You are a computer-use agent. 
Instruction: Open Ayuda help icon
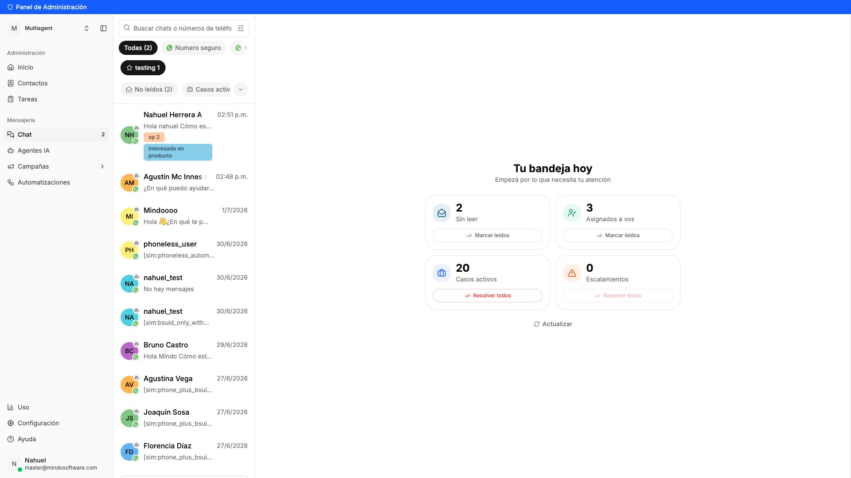11,439
